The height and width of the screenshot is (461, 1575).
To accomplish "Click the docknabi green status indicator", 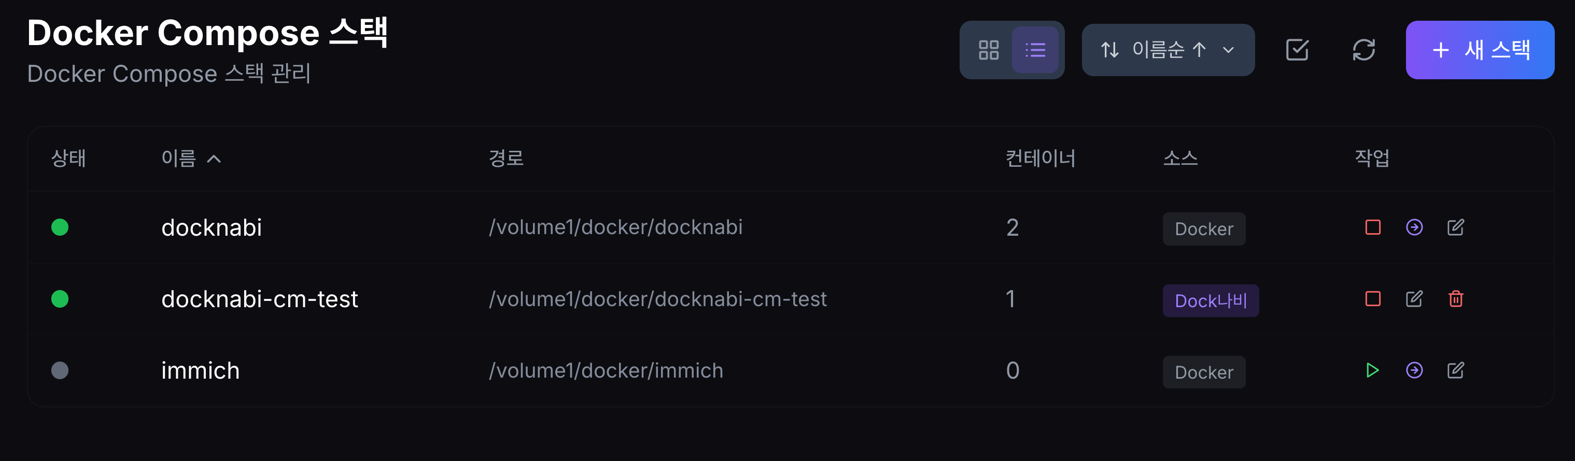I will click(60, 227).
